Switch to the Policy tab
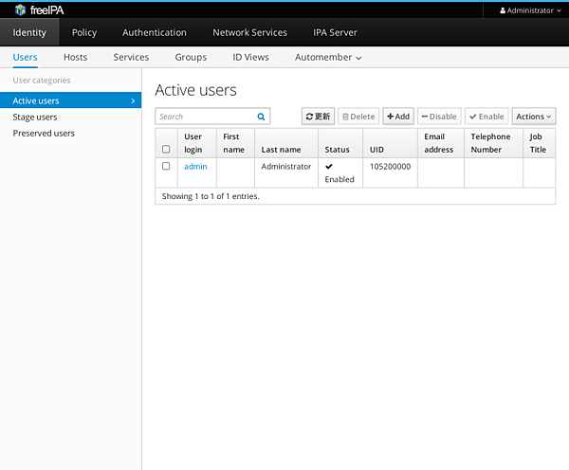 (x=84, y=32)
